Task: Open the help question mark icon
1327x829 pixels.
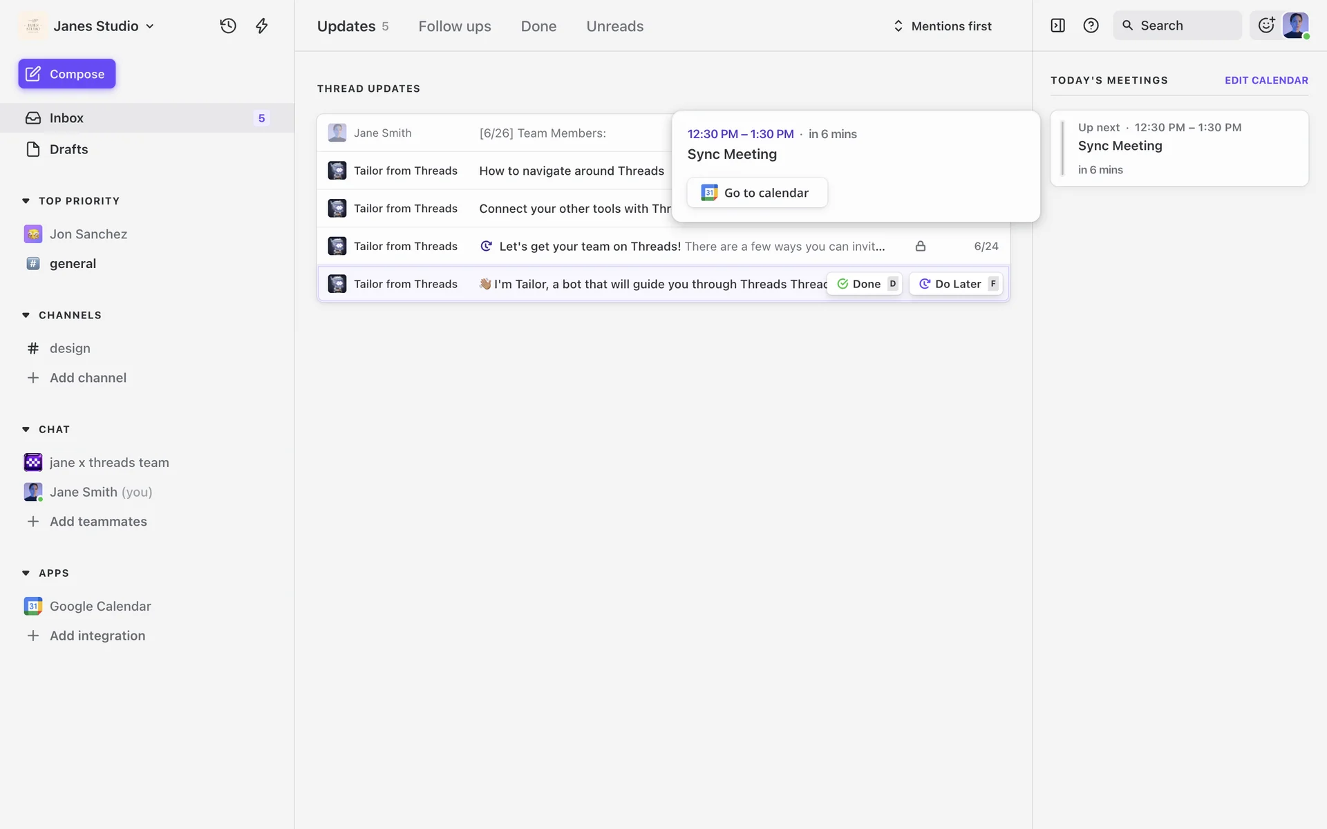Action: (1091, 26)
